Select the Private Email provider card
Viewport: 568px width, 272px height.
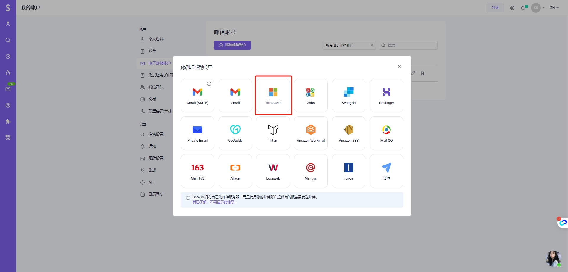coord(197,133)
